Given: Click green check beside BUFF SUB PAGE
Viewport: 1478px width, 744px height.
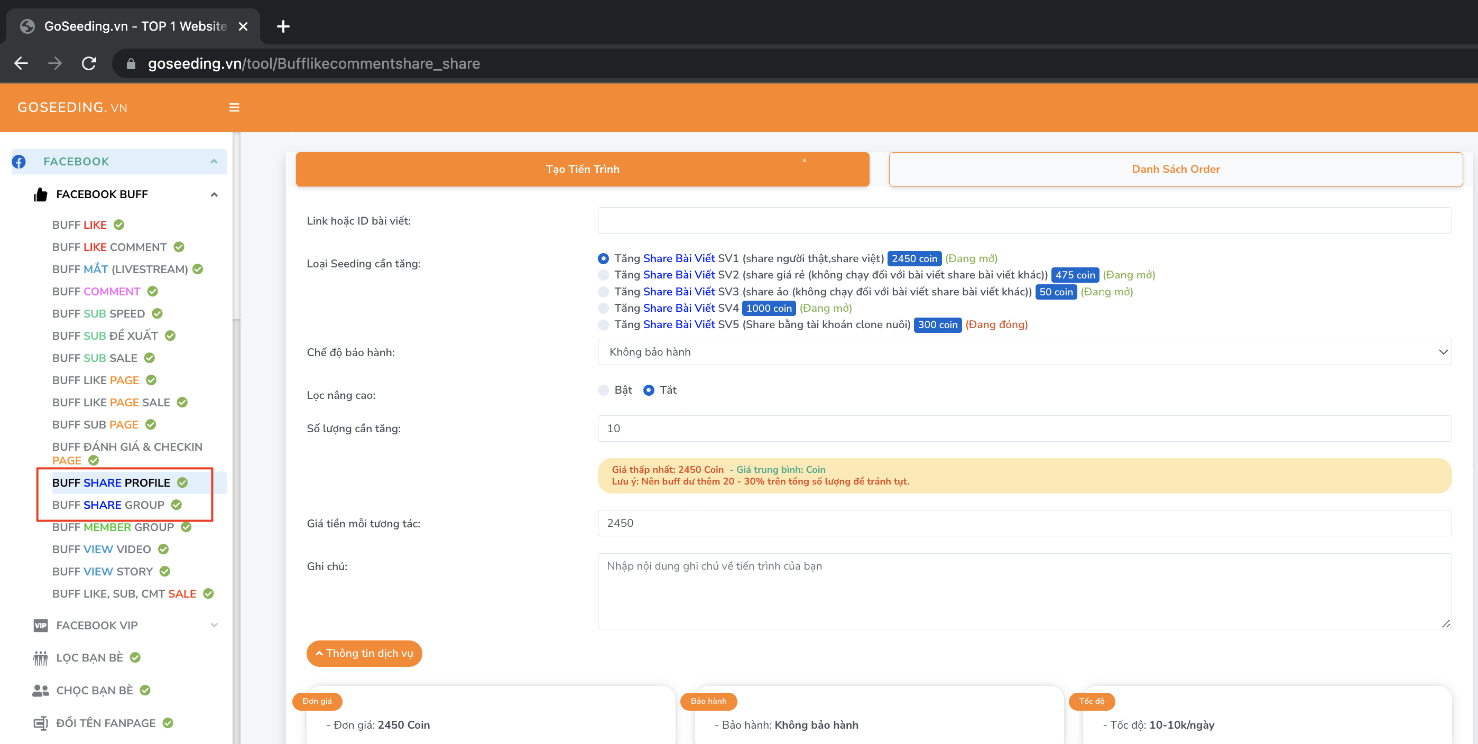Looking at the screenshot, I should click(150, 424).
